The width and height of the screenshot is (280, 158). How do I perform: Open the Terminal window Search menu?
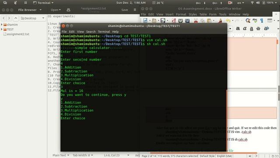click(x=91, y=32)
